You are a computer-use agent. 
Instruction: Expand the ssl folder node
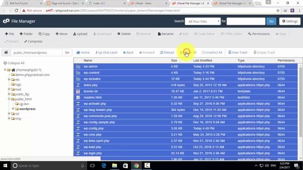(9, 113)
